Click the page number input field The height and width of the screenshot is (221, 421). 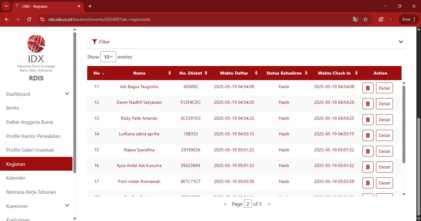click(x=248, y=204)
